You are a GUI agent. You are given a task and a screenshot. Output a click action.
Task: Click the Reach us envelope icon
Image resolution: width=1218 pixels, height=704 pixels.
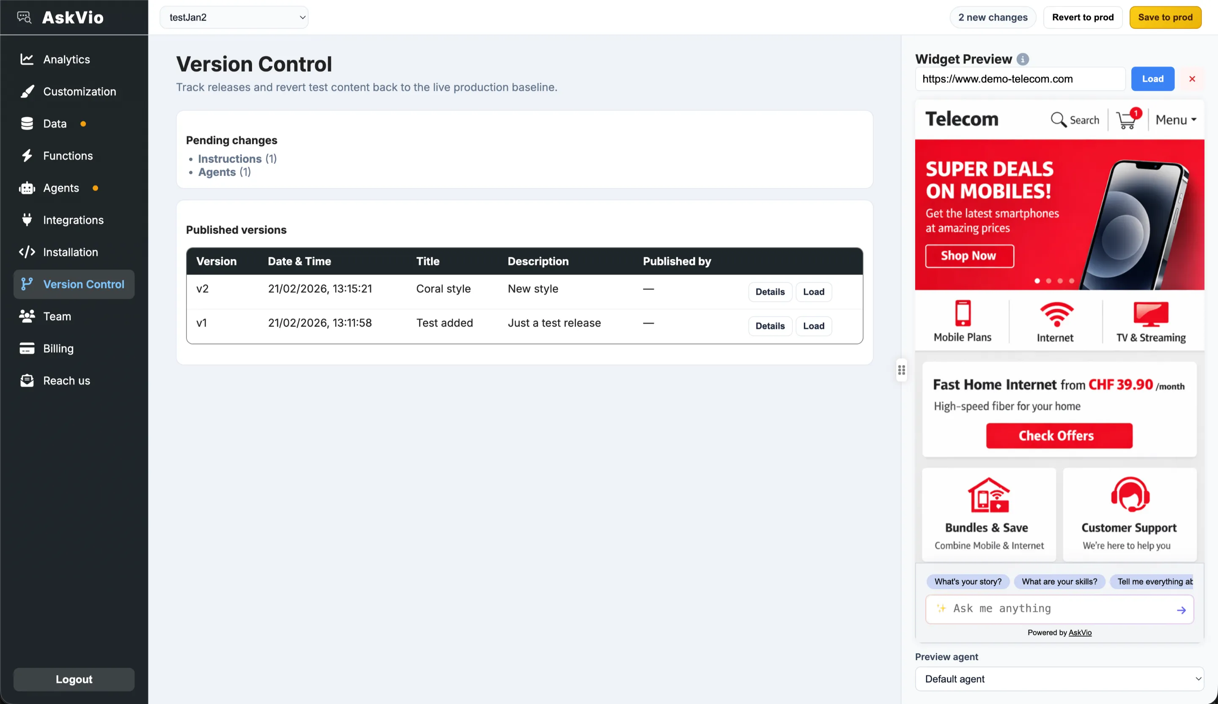click(27, 380)
